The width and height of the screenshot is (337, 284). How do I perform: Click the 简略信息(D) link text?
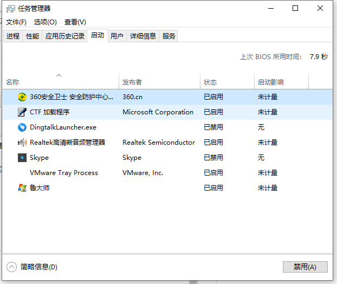38,267
